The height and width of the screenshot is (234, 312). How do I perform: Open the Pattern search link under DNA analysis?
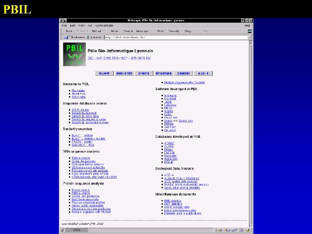click(81, 158)
